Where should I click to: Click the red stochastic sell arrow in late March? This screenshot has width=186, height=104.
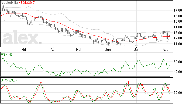pyautogui.click(x=41, y=82)
